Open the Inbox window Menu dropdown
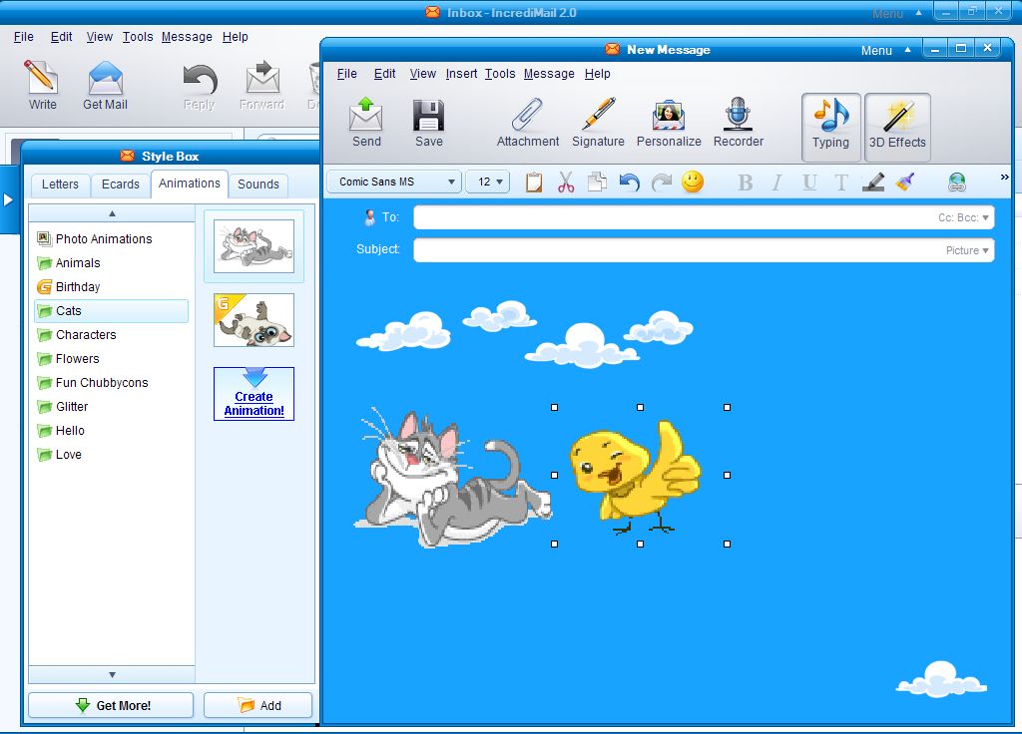 coord(896,13)
